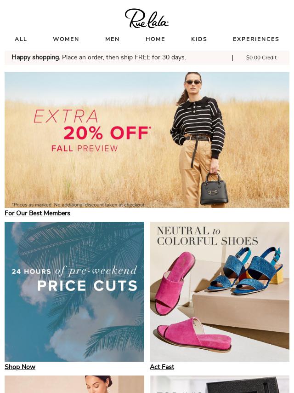Click the black Gucci handbag in banner

(214, 189)
